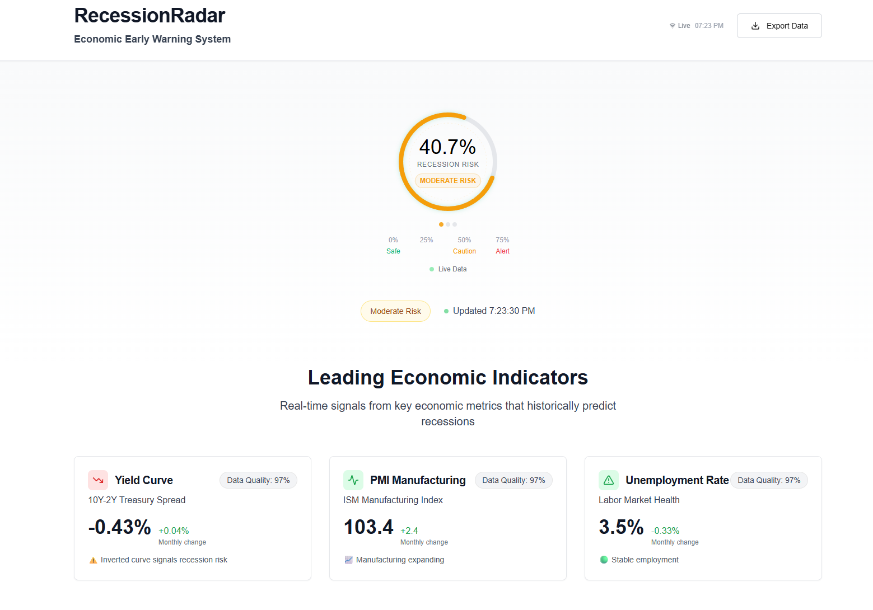873x610 pixels.
Task: Toggle the green status dot beside Updated time
Action: tap(446, 311)
